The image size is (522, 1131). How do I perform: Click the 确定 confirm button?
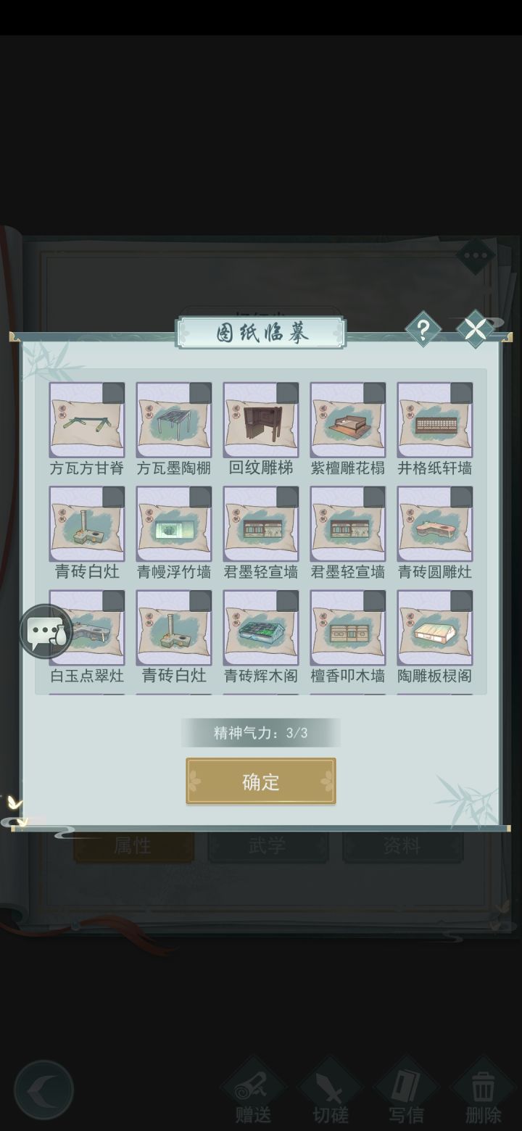coord(261,782)
